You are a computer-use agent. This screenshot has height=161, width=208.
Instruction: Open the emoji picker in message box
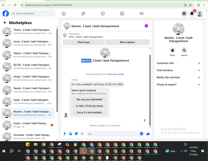point(141,134)
